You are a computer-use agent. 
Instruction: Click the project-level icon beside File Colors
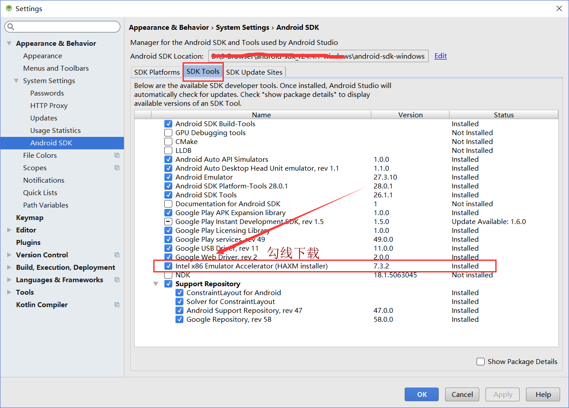[x=117, y=156]
